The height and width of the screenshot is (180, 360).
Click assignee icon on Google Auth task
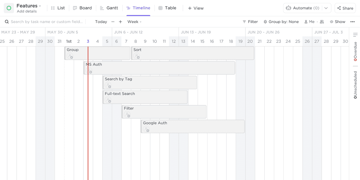[x=146, y=129]
